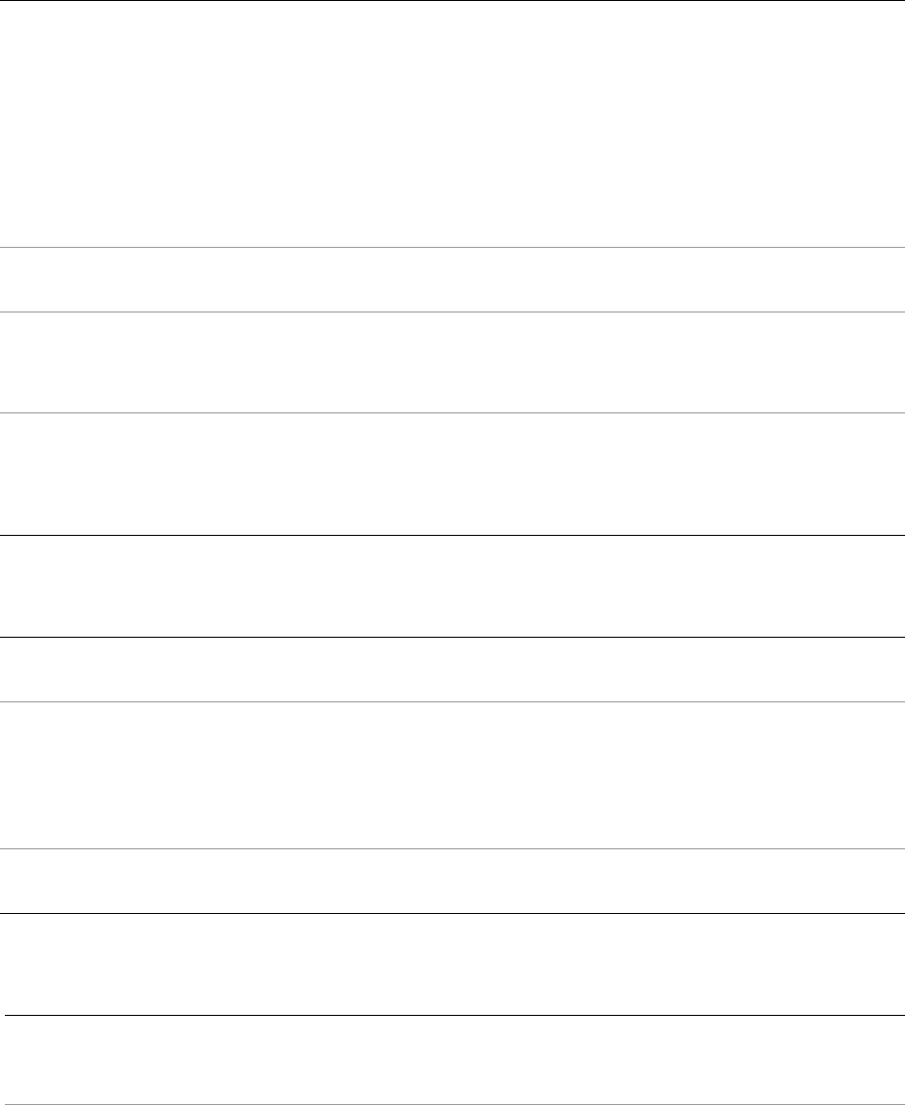Select the sixth narrow blank row from top

tap(452, 669)
